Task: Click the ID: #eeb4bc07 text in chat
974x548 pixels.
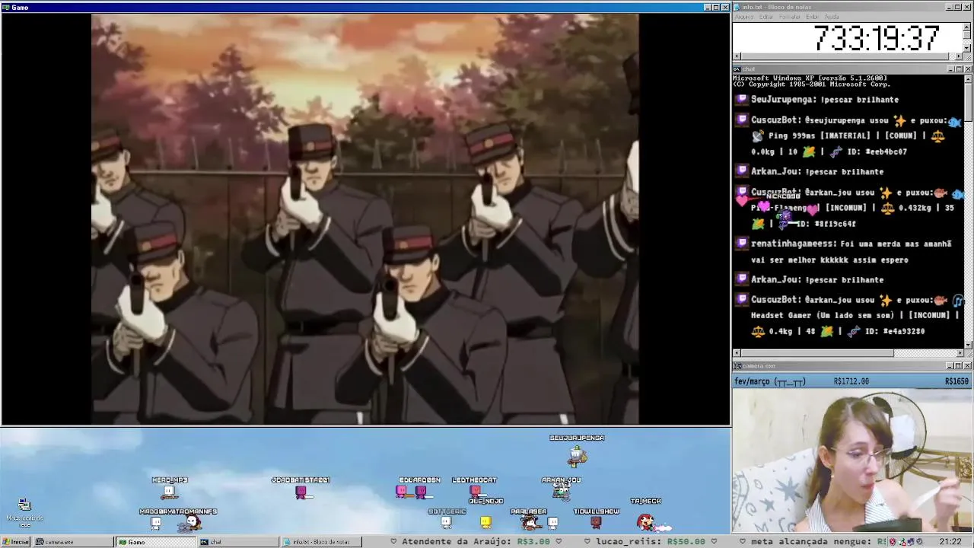Action: [877, 152]
